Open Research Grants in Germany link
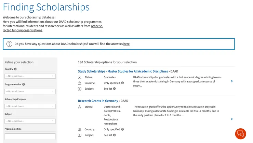The height and width of the screenshot is (143, 253). (98, 101)
